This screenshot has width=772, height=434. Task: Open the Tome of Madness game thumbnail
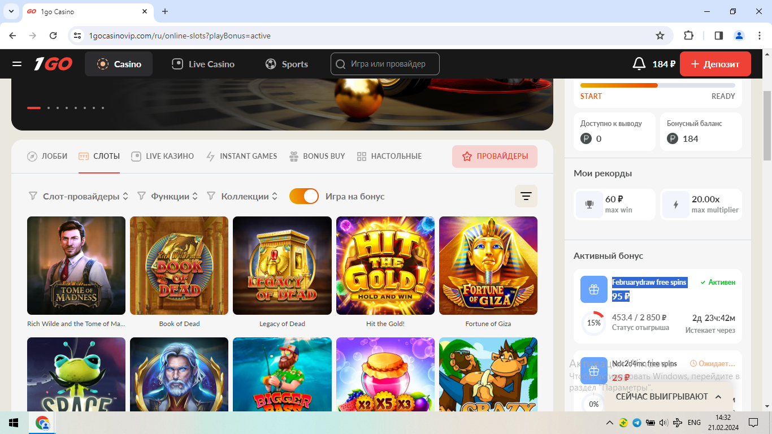76,266
